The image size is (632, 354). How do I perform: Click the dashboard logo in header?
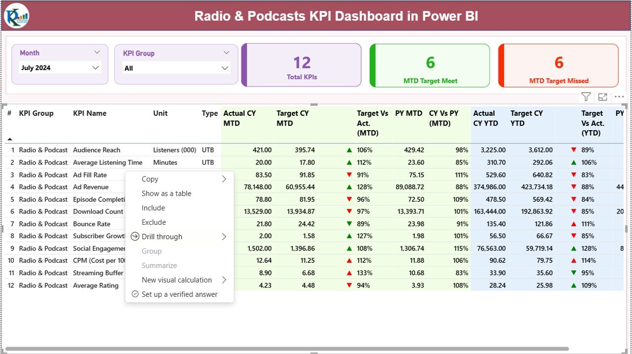17,16
